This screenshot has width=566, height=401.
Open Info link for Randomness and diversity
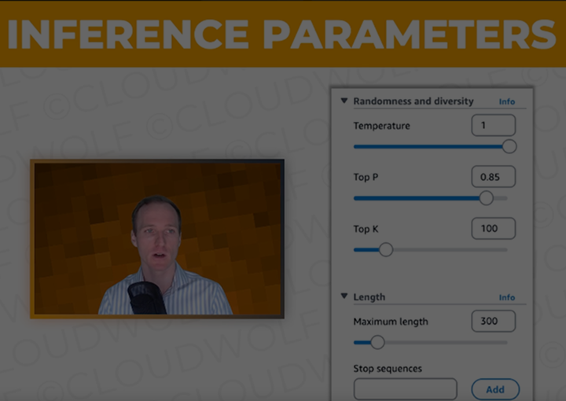(507, 101)
